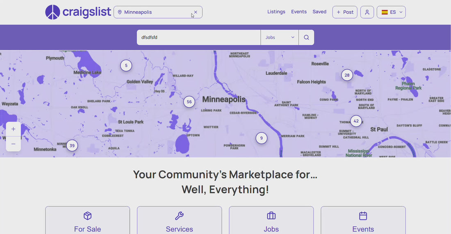Open the Events calendar category card

coord(363,220)
